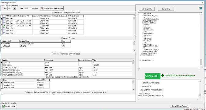Click the Data de Envio XML column header
Screen dimensions: 206x110
click(24, 16)
